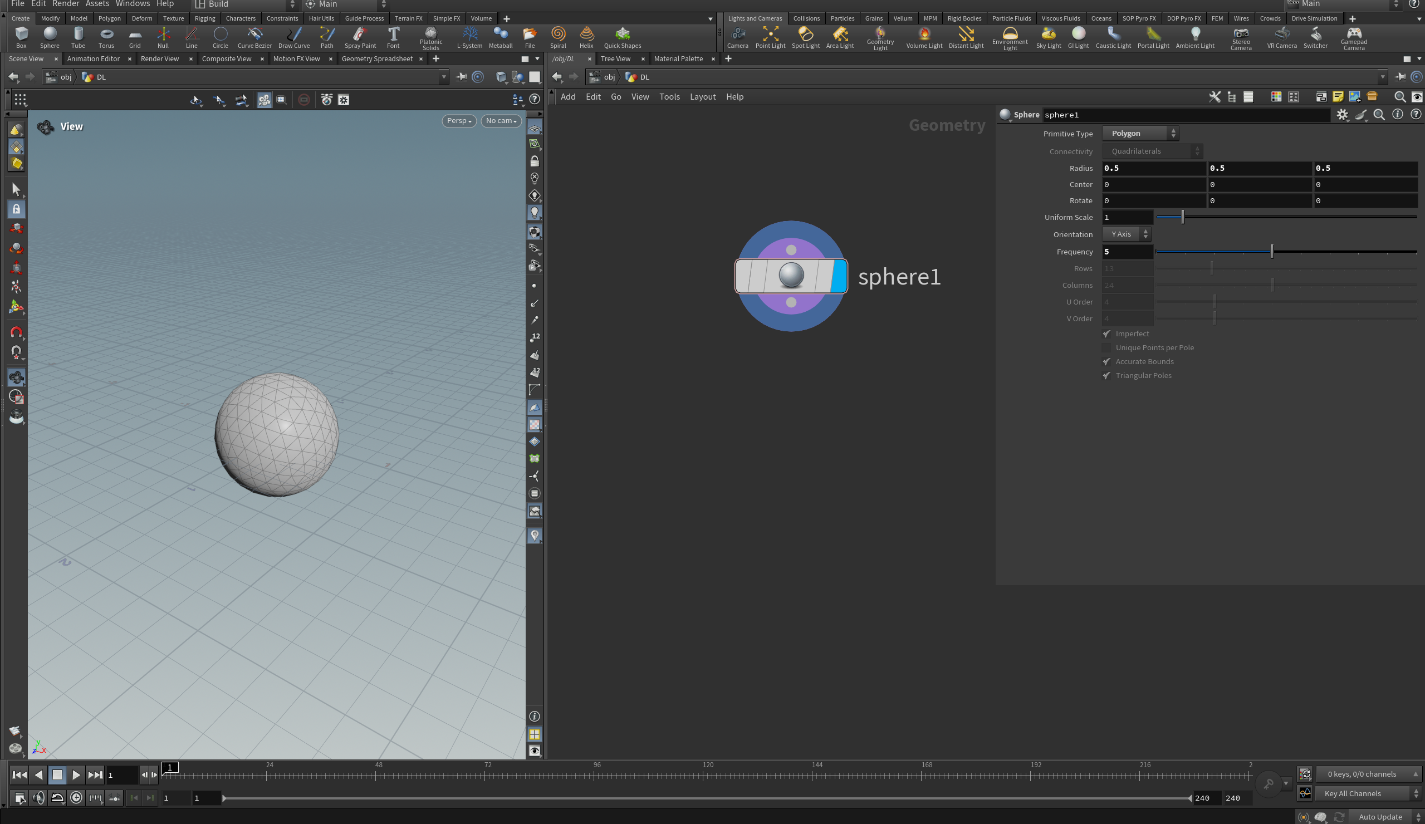Toggle the Imperfect checkbox
Viewport: 1425px width, 824px height.
(1106, 333)
